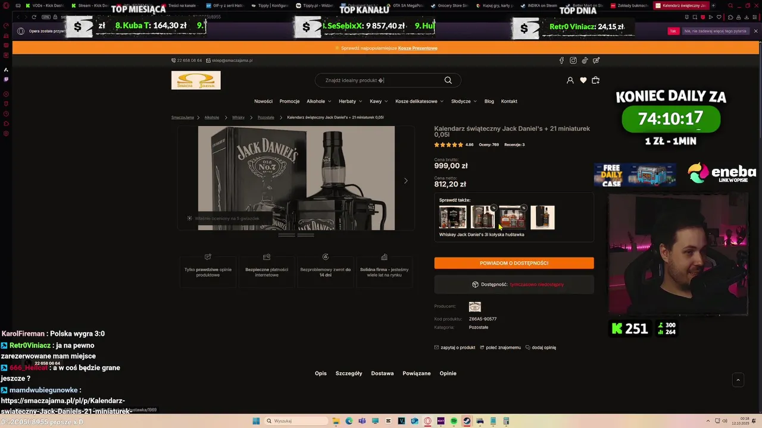Click the five-star product rating

coord(449,144)
